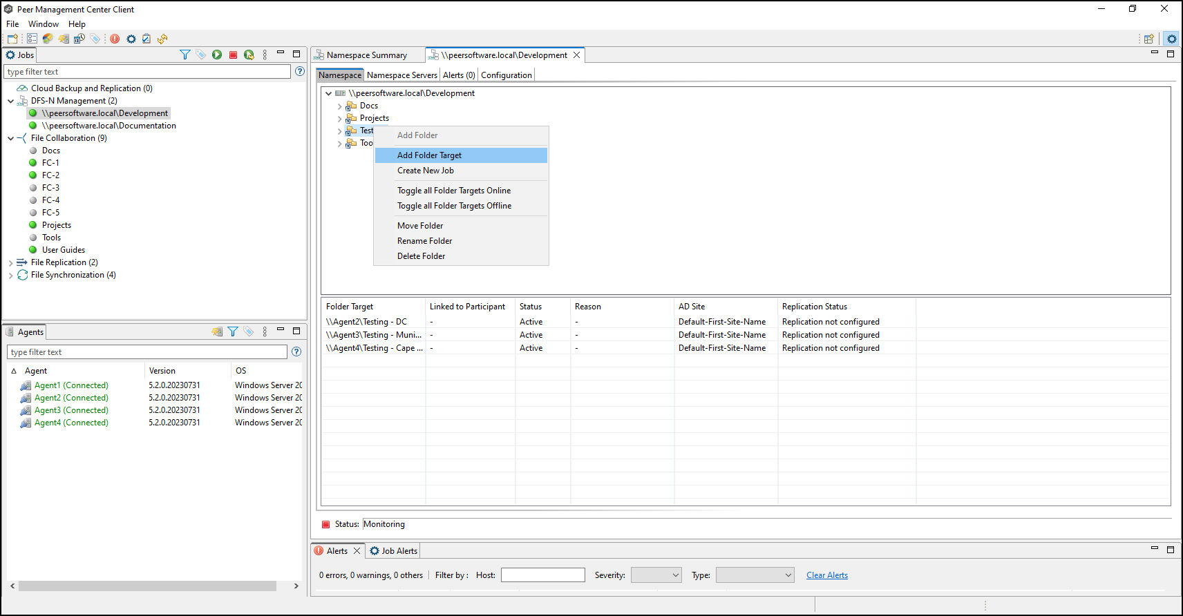Image resolution: width=1183 pixels, height=616 pixels.
Task: Select Delete Folder in context menu
Action: point(421,256)
